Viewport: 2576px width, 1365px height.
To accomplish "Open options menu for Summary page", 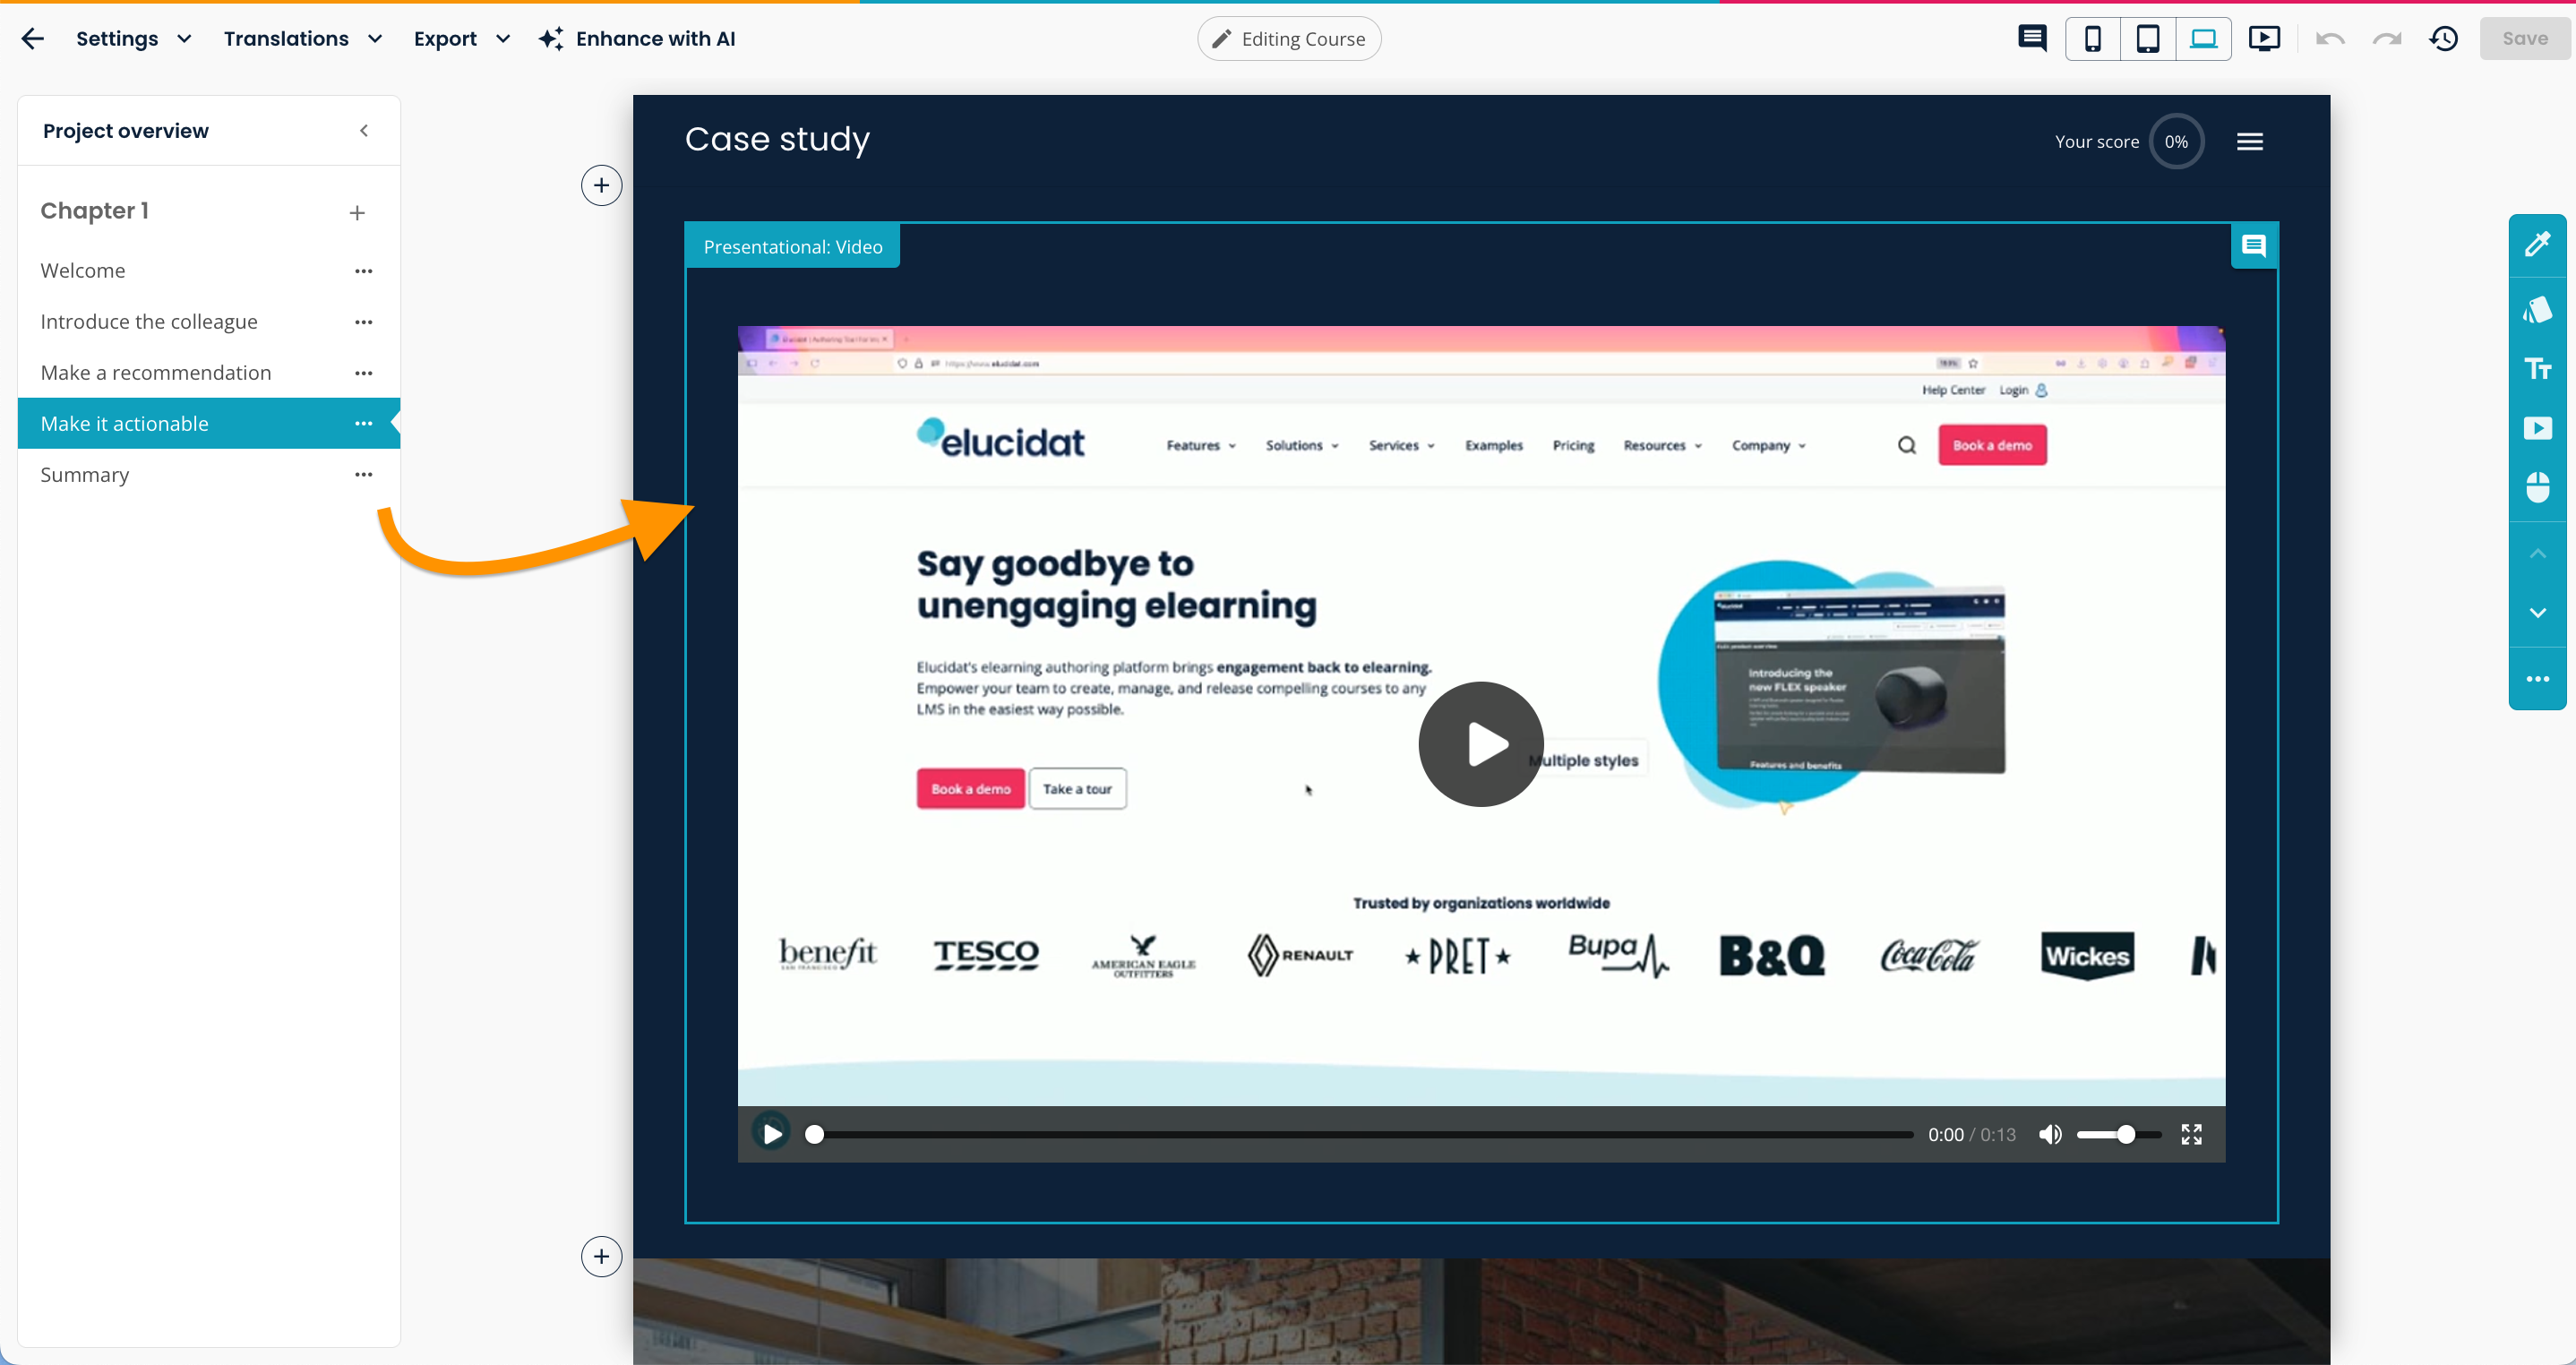I will click(x=364, y=475).
